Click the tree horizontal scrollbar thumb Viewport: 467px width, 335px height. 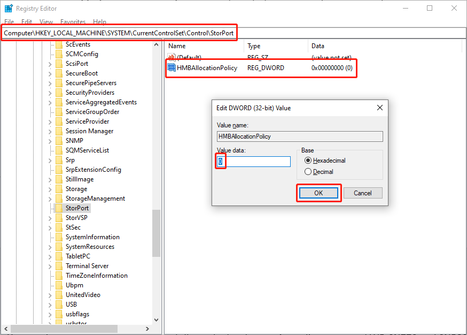[64, 329]
